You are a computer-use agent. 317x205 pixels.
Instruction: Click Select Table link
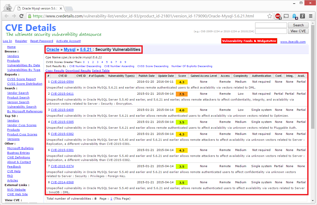click(101, 71)
